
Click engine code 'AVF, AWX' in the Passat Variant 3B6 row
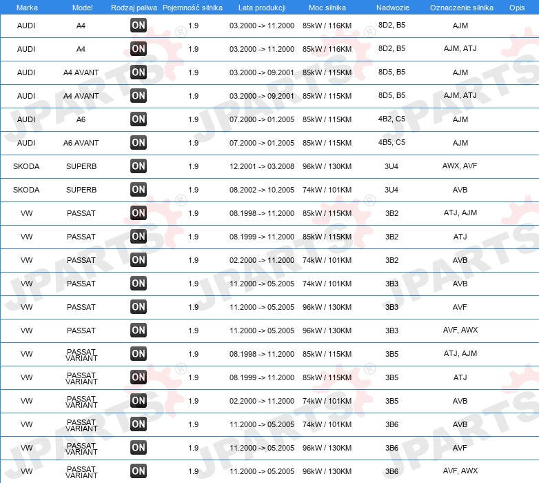[x=460, y=471]
